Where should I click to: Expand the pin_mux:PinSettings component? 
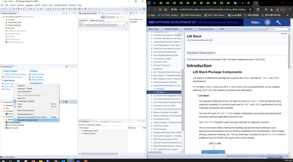(4, 125)
